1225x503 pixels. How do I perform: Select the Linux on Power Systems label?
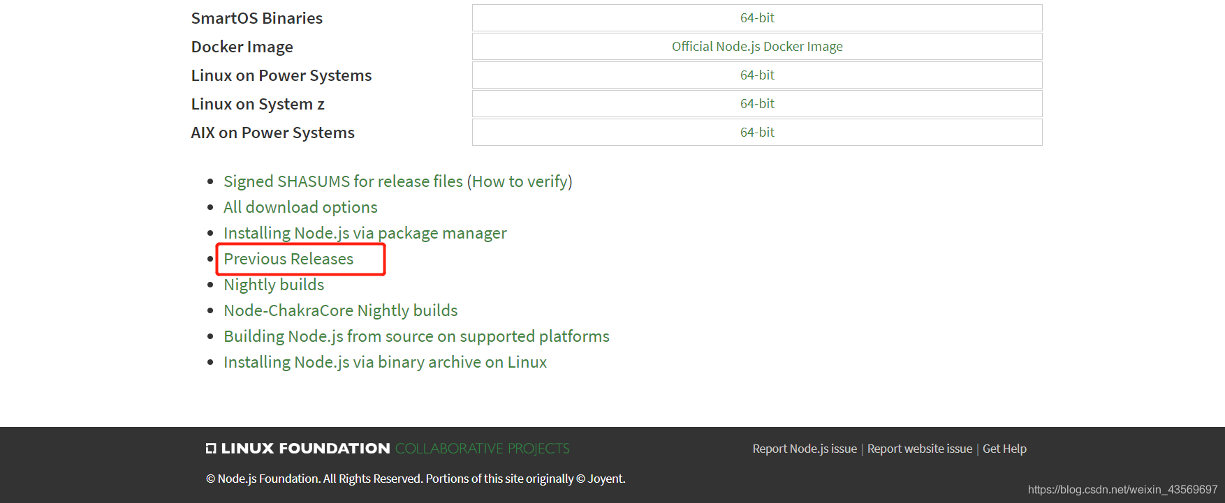(x=281, y=75)
